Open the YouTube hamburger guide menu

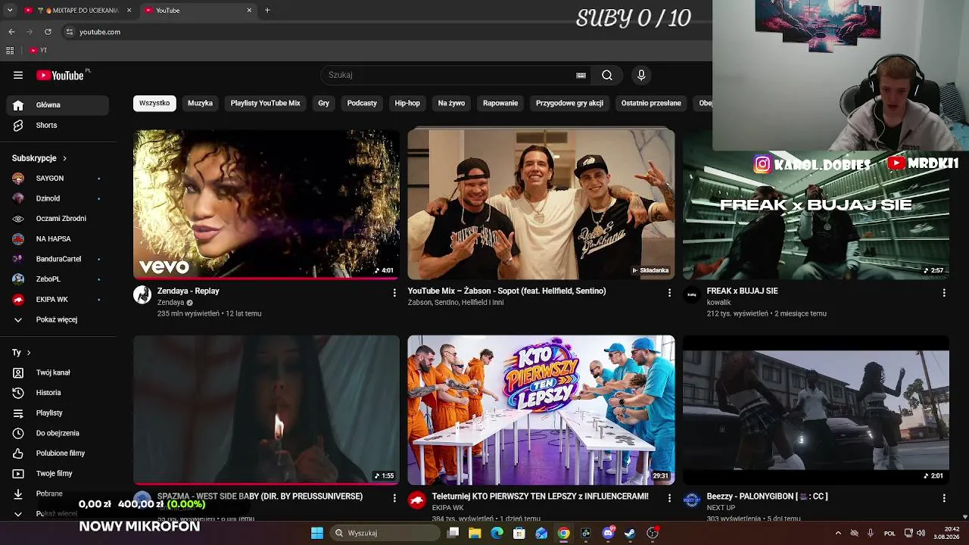click(x=18, y=75)
